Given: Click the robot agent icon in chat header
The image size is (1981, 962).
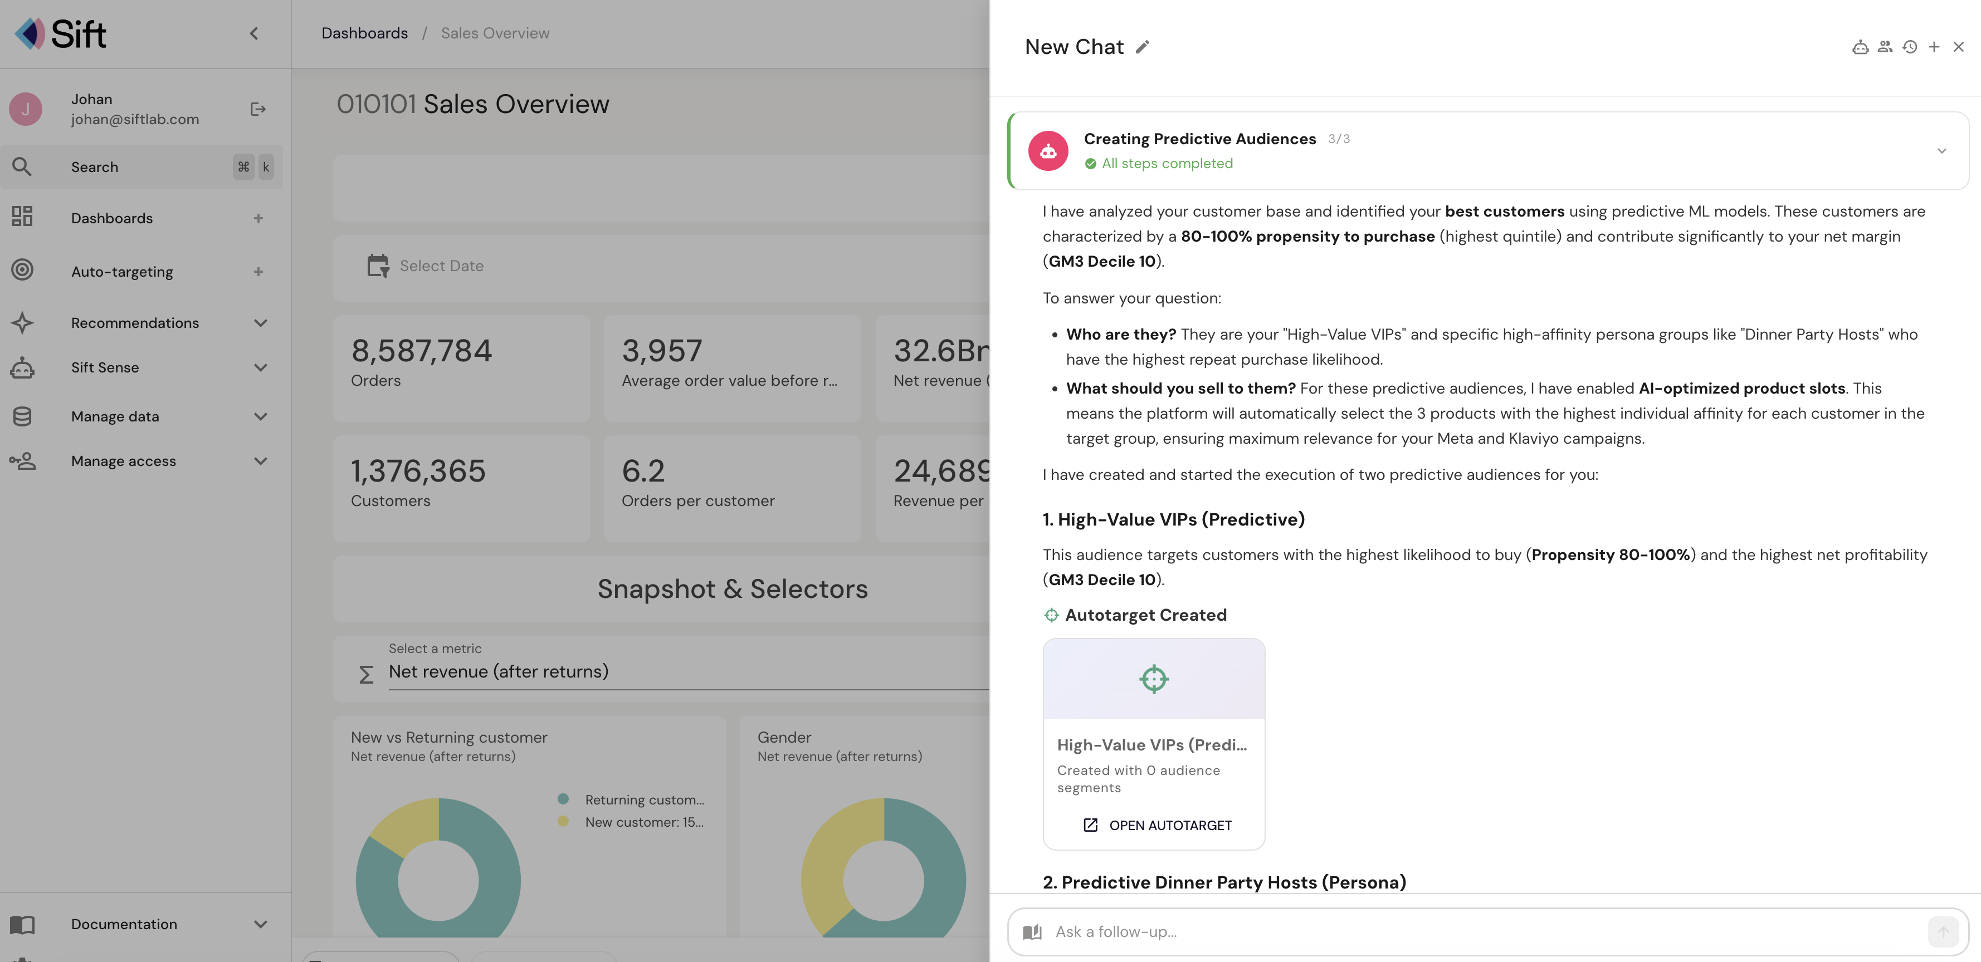Looking at the screenshot, I should [1860, 48].
